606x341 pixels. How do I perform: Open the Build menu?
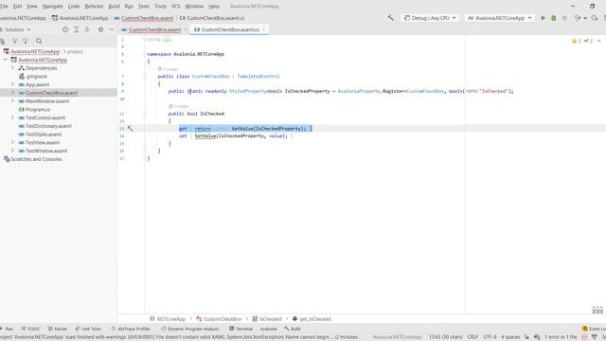click(114, 7)
